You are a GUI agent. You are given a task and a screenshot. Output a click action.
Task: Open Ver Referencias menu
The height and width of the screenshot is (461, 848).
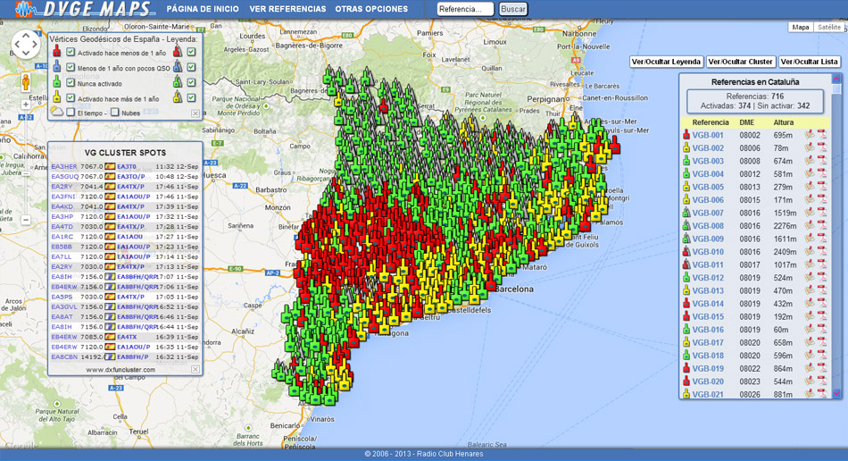[287, 9]
